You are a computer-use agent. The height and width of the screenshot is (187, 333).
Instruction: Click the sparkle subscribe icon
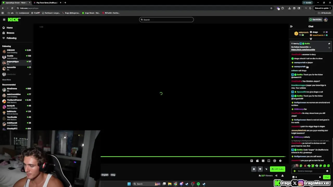tap(266, 169)
